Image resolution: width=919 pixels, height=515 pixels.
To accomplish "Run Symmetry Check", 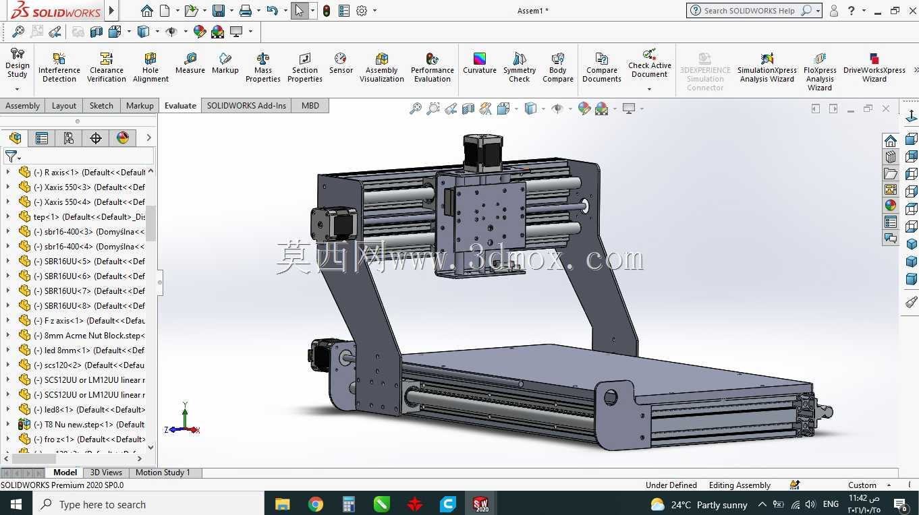I will [x=520, y=67].
